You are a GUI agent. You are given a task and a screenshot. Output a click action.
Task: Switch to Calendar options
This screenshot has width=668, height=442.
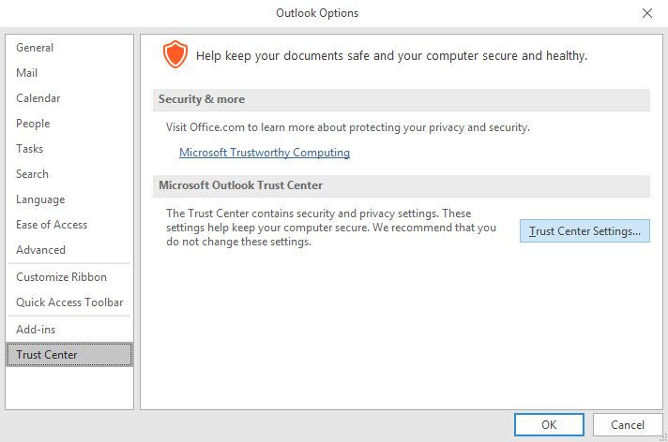click(38, 98)
